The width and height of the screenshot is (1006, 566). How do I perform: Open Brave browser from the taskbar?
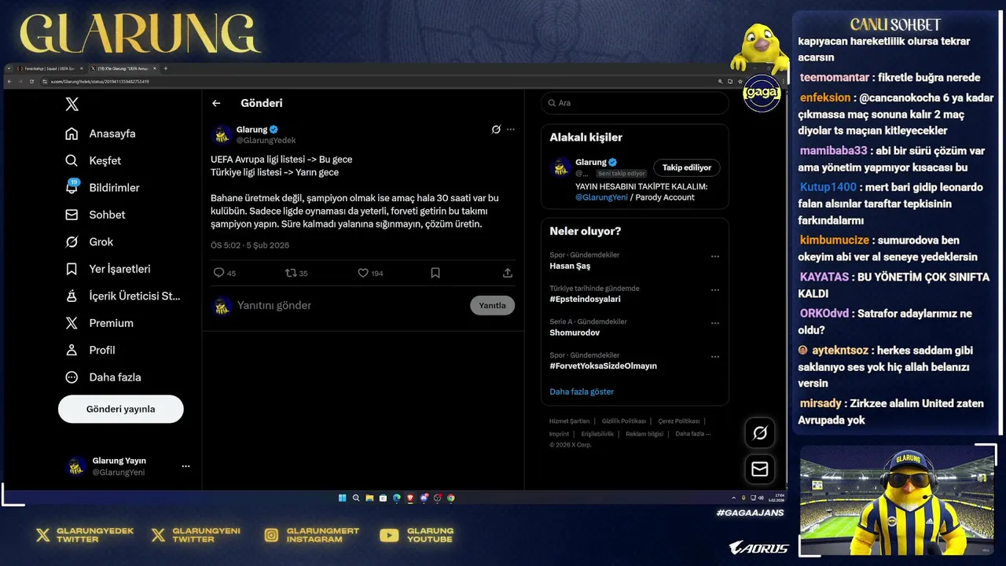point(410,498)
